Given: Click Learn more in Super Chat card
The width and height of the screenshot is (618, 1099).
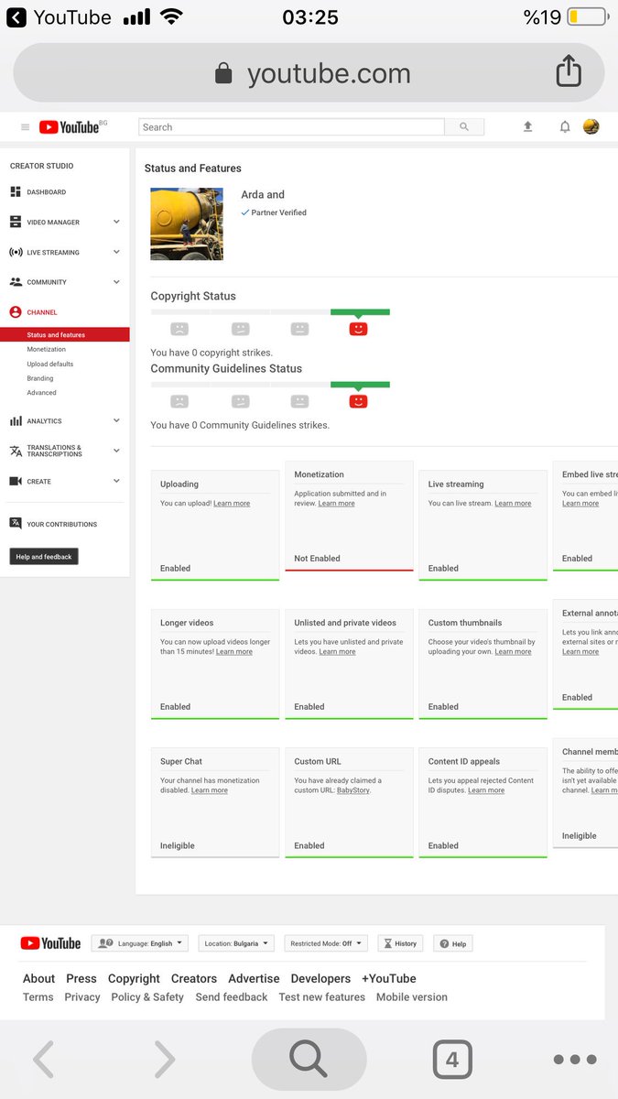Looking at the screenshot, I should tap(210, 790).
